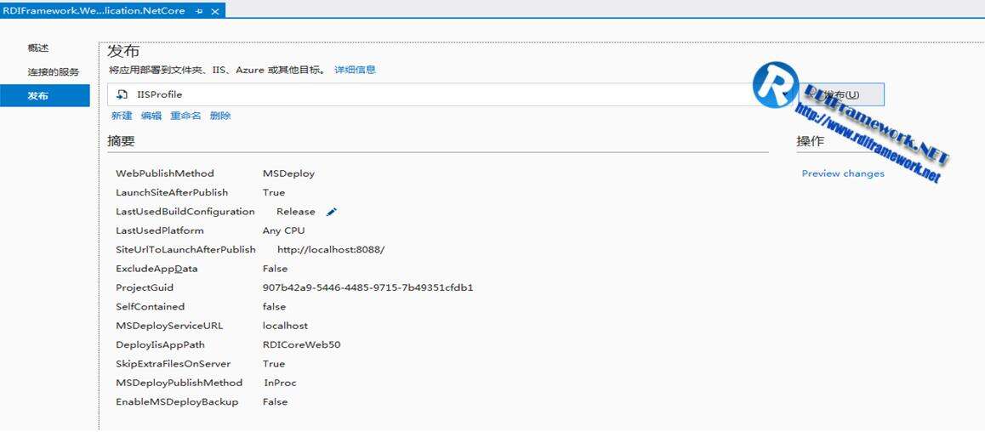Click the 编辑 edit profile link
The image size is (985, 432).
pyautogui.click(x=151, y=116)
